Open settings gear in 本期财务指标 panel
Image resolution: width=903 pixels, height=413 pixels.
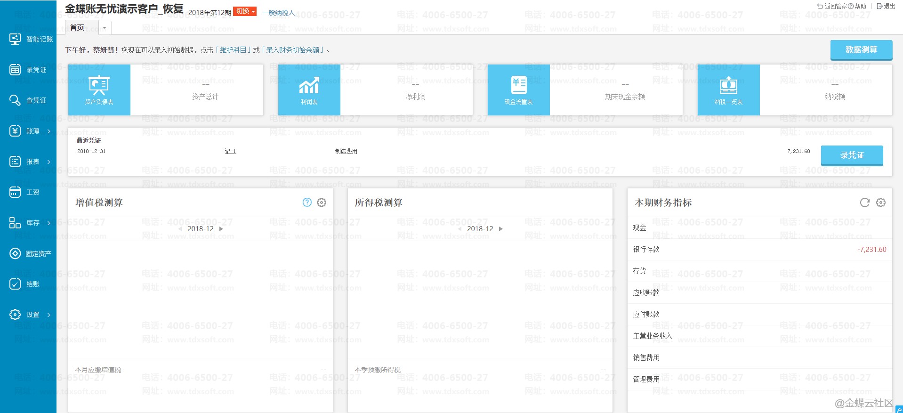point(880,202)
